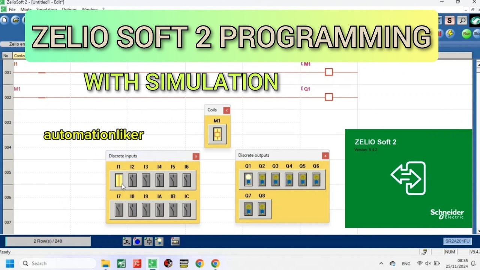Click the Q1 output lamp
480x270 pixels.
(248, 180)
